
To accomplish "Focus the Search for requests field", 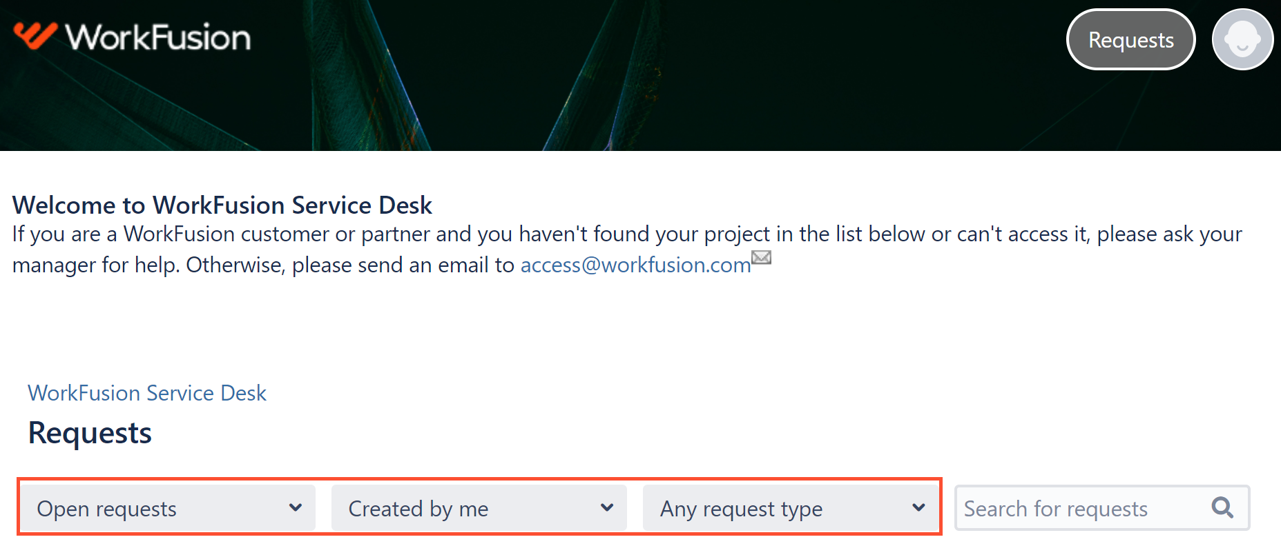I will 1102,508.
